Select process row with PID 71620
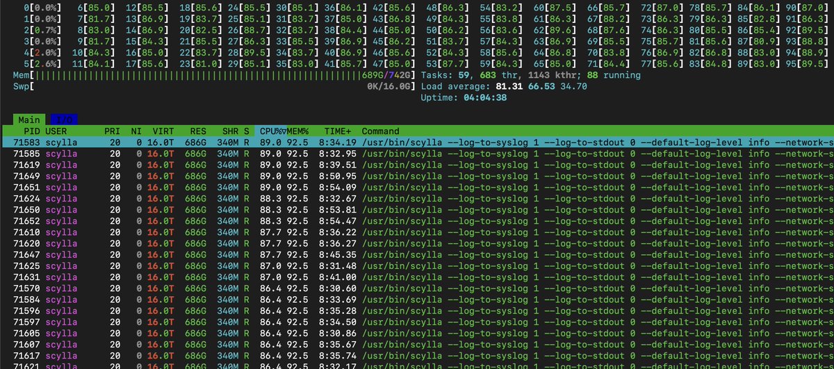Image resolution: width=834 pixels, height=369 pixels. point(417,243)
